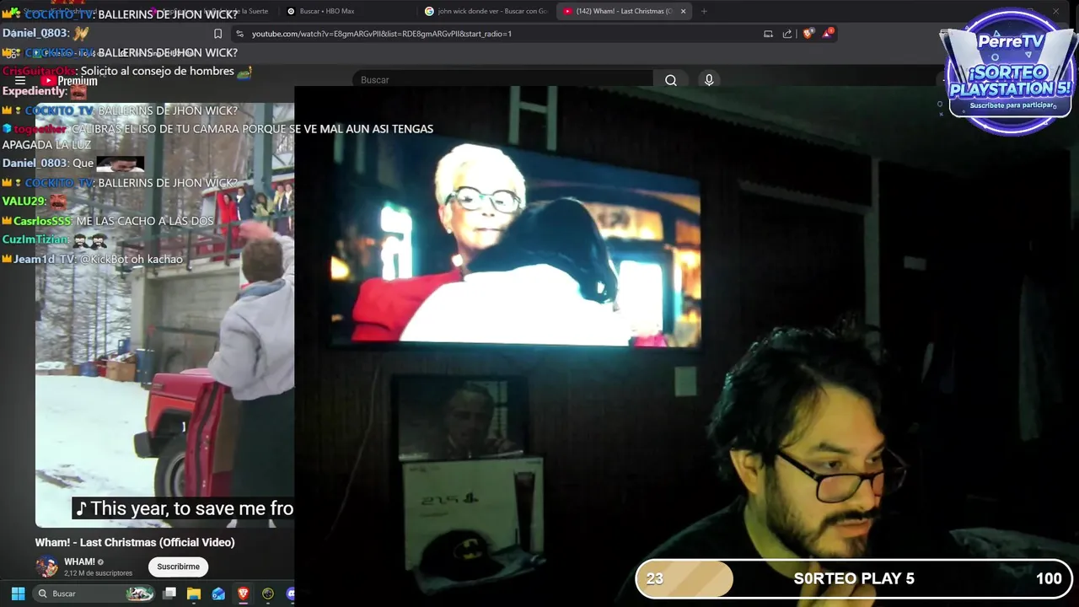Click the Last Christmas video player
This screenshot has height=607, width=1079.
pyautogui.click(x=164, y=316)
